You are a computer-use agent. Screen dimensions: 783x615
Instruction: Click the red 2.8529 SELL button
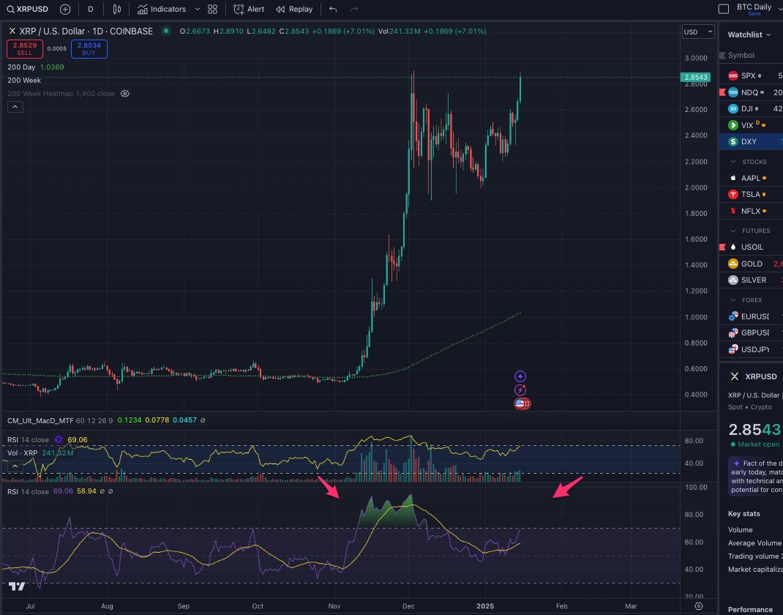pyautogui.click(x=24, y=48)
